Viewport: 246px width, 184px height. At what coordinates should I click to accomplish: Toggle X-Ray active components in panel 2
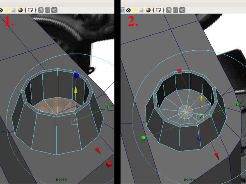(175, 10)
